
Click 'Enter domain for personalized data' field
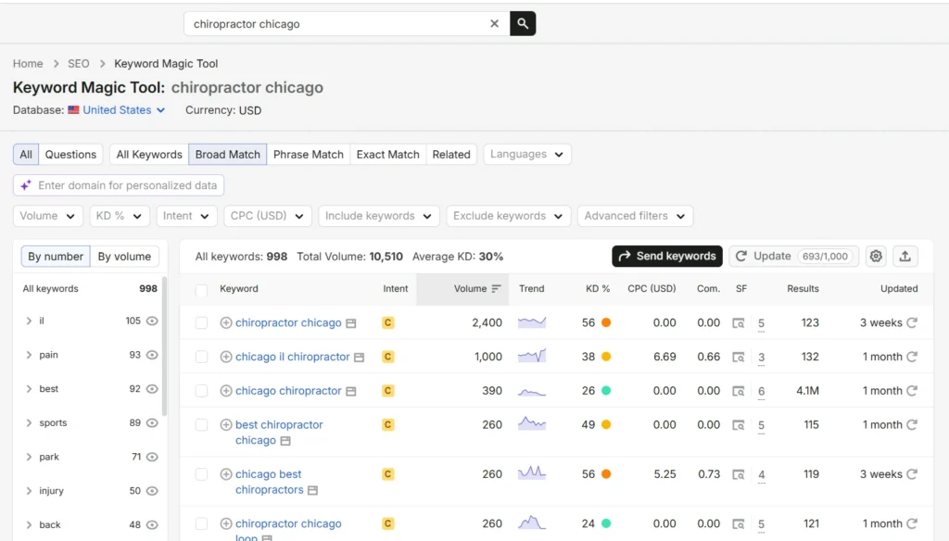tap(119, 185)
